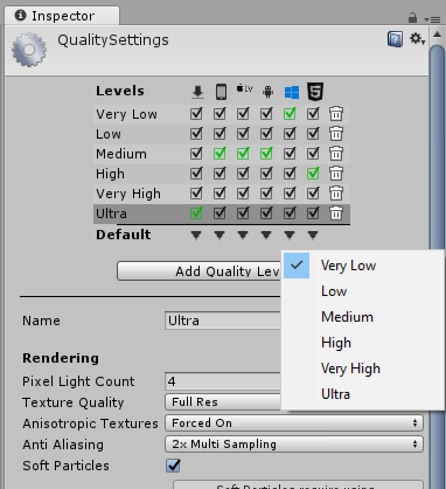Open the QualitySettings help reference icon

(395, 39)
